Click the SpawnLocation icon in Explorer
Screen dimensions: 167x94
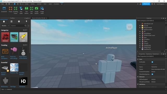point(142,30)
